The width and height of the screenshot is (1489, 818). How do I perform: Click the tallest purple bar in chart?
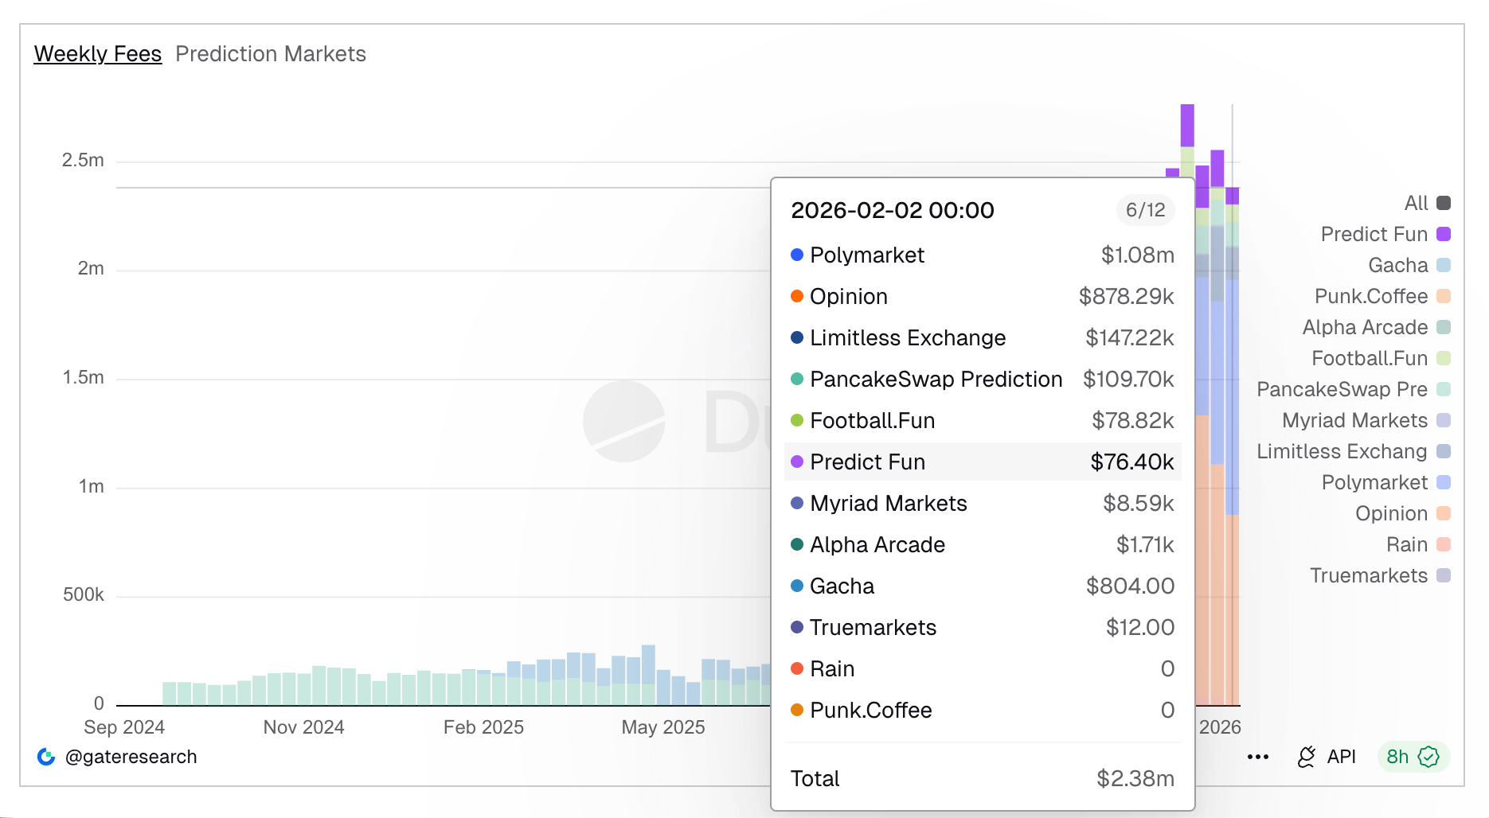click(x=1187, y=125)
